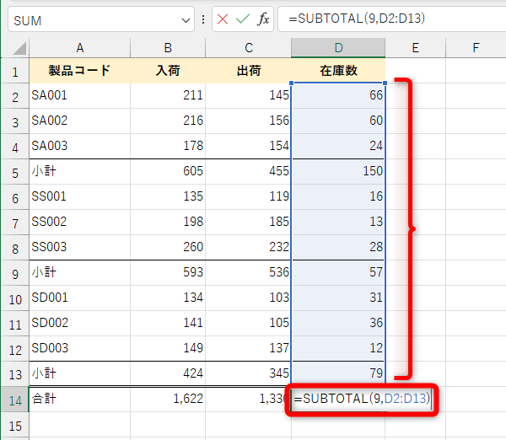Click the 出荷 subtotal 536
Image resolution: width=506 pixels, height=440 pixels.
pos(248,272)
